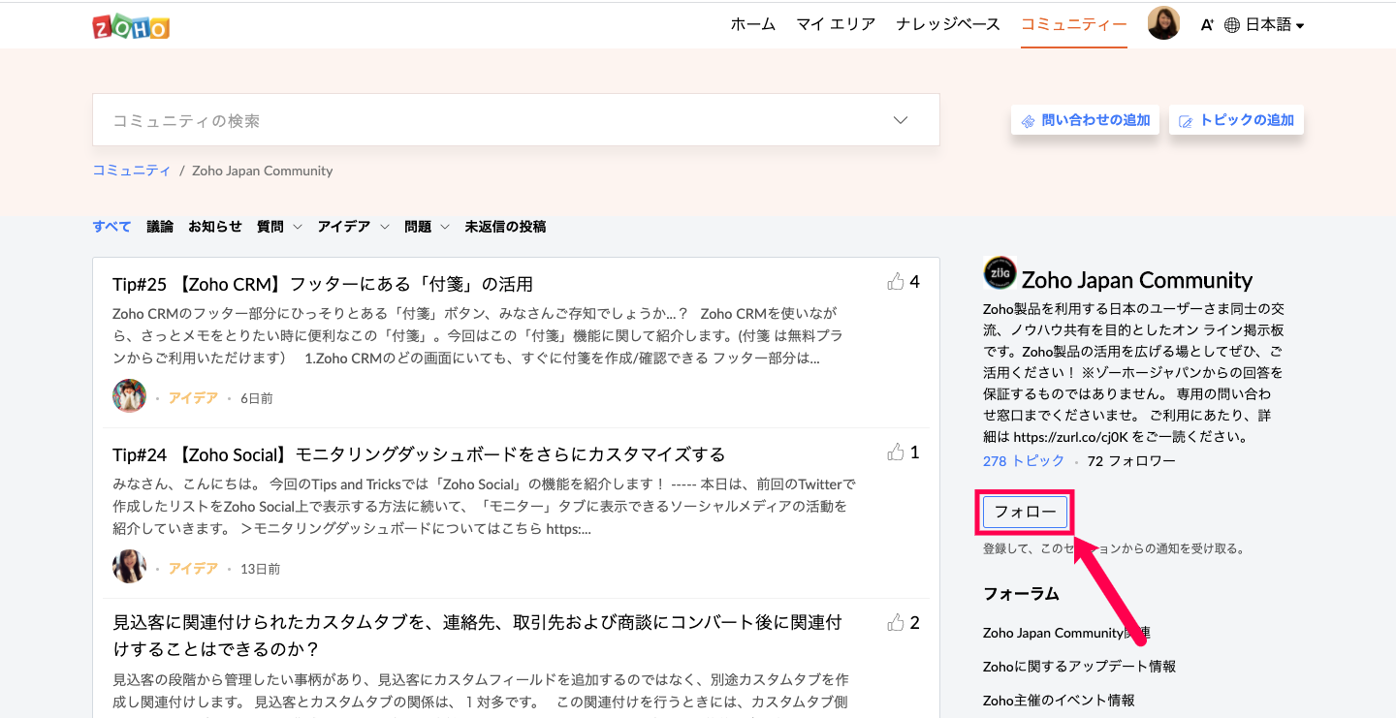
Task: Click the フォーラム sidebar heading
Action: click(1021, 593)
